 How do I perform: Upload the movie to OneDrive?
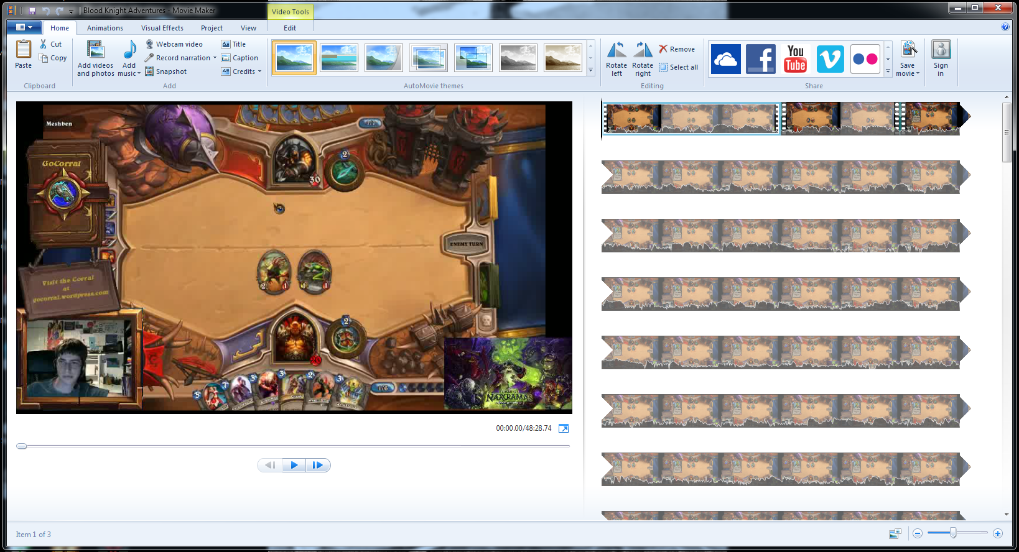point(725,59)
